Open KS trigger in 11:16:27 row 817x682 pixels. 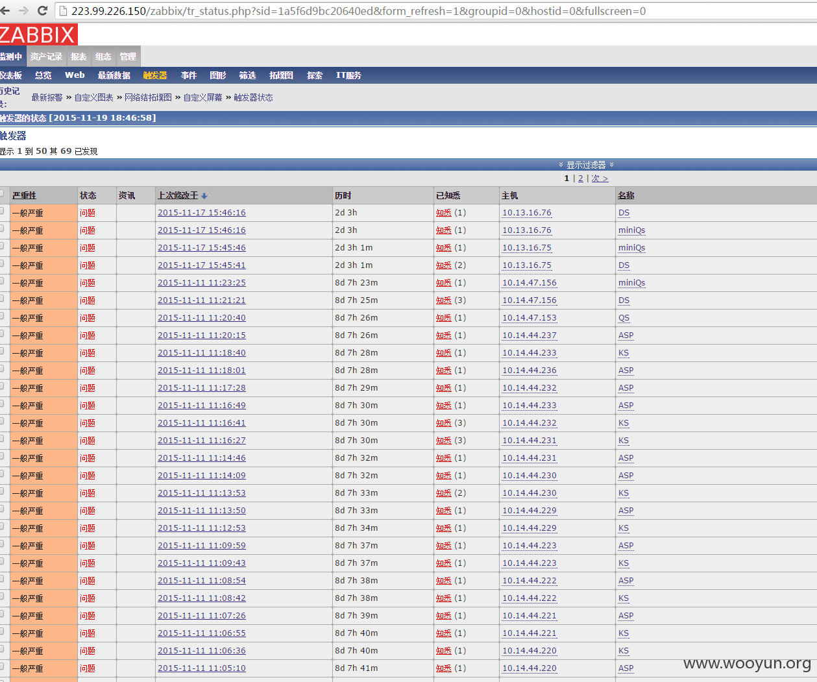(x=624, y=441)
